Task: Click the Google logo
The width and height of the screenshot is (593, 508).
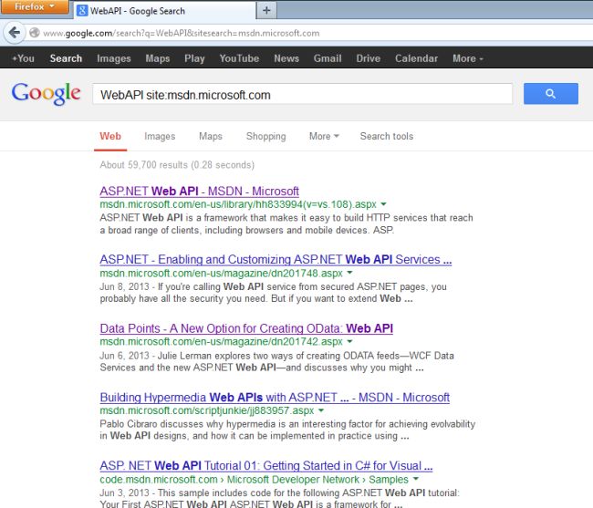Action: pos(46,93)
